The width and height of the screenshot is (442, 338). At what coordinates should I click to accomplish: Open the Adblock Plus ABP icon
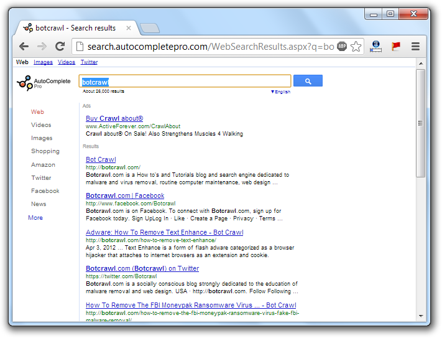click(x=342, y=46)
